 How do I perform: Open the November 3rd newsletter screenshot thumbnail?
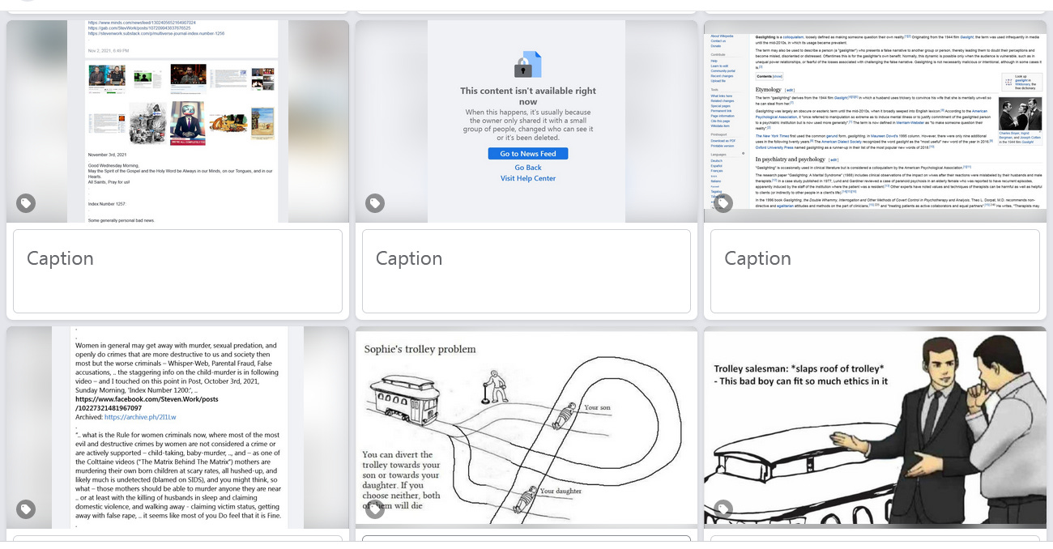point(177,121)
